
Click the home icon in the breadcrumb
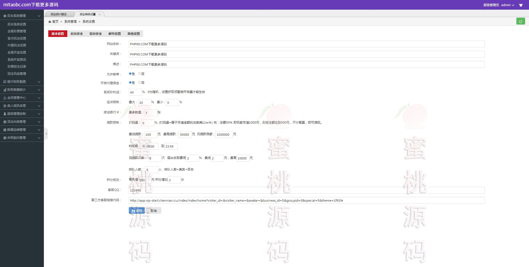coord(50,22)
